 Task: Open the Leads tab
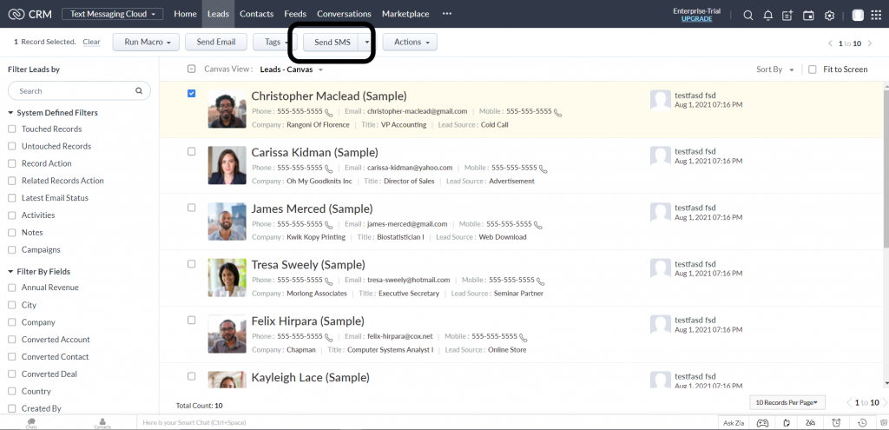[218, 14]
